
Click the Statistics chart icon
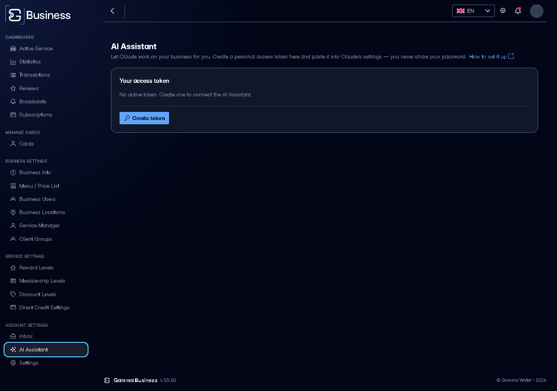click(13, 62)
